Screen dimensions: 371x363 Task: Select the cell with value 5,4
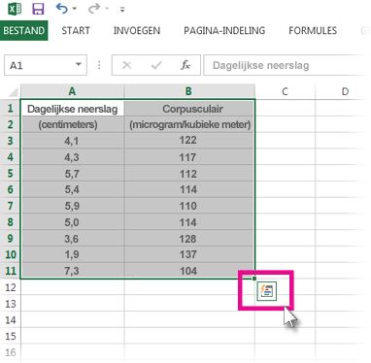pos(73,189)
